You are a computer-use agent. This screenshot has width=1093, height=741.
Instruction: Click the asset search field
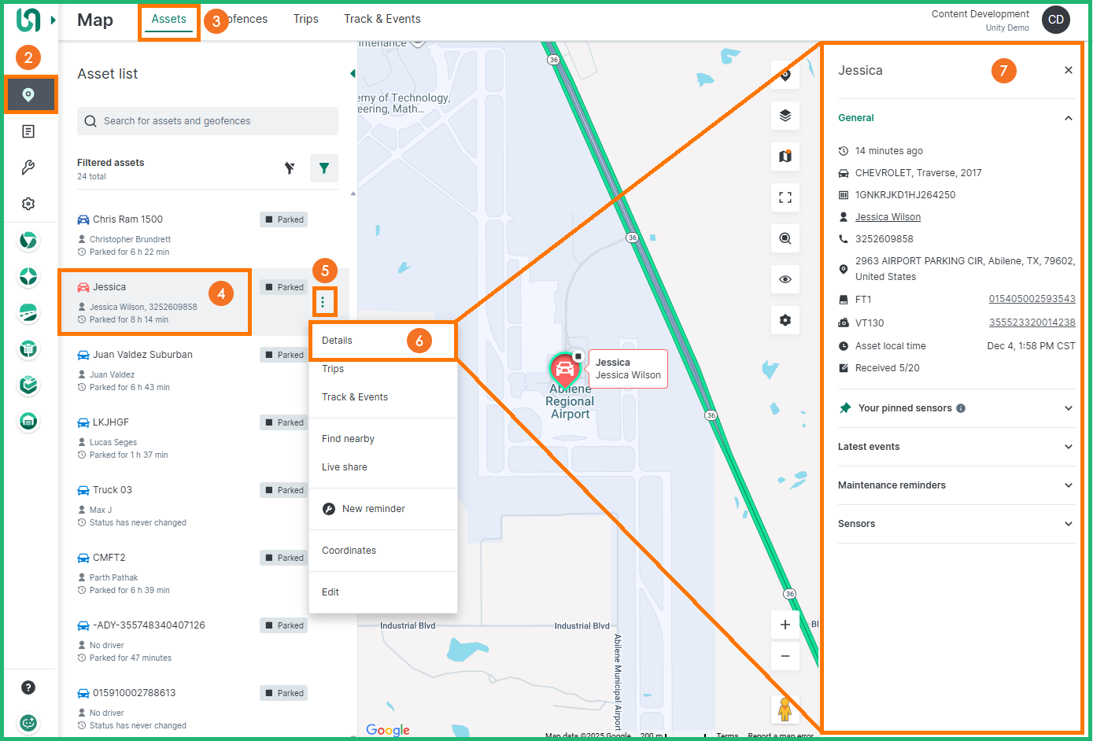click(x=208, y=121)
